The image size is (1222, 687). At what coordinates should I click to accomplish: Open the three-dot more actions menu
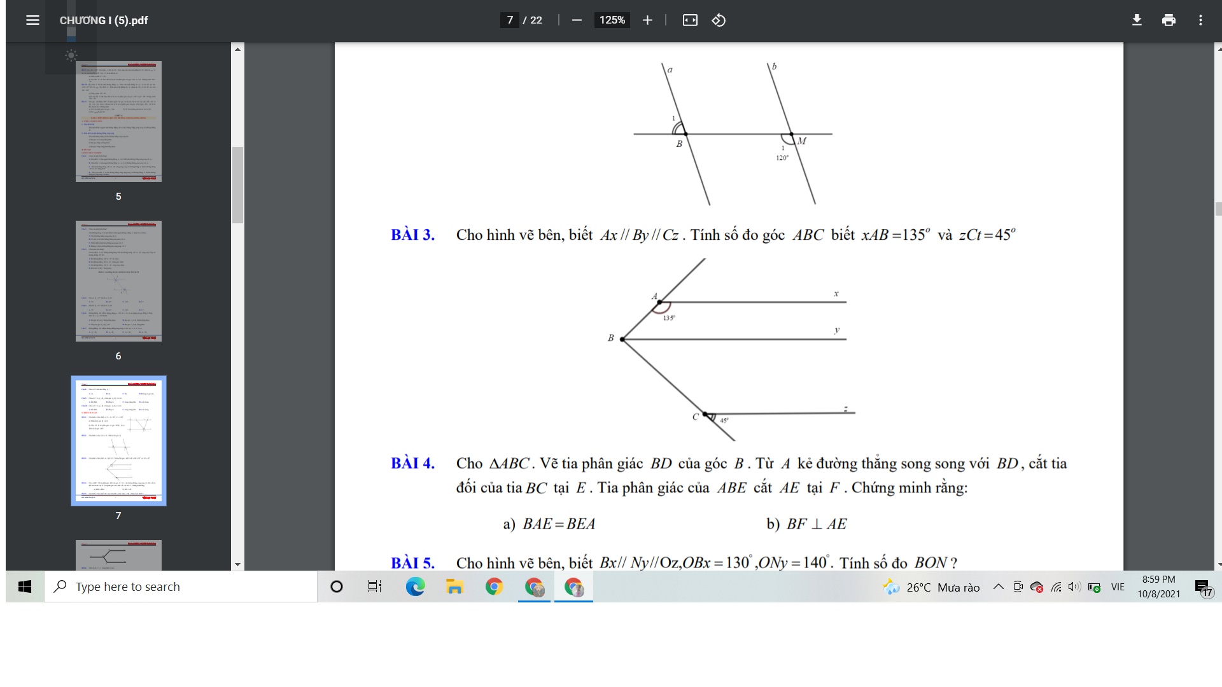(x=1200, y=20)
